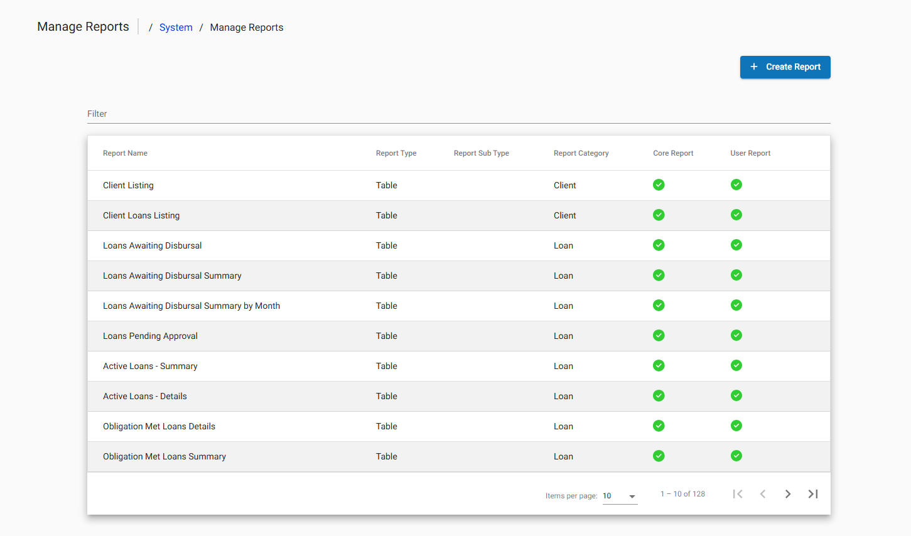Jump to the first page of reports

click(738, 494)
